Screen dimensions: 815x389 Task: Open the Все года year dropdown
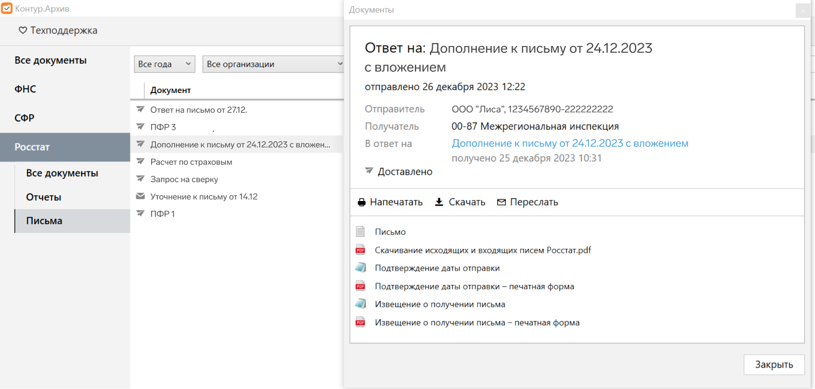(x=164, y=64)
